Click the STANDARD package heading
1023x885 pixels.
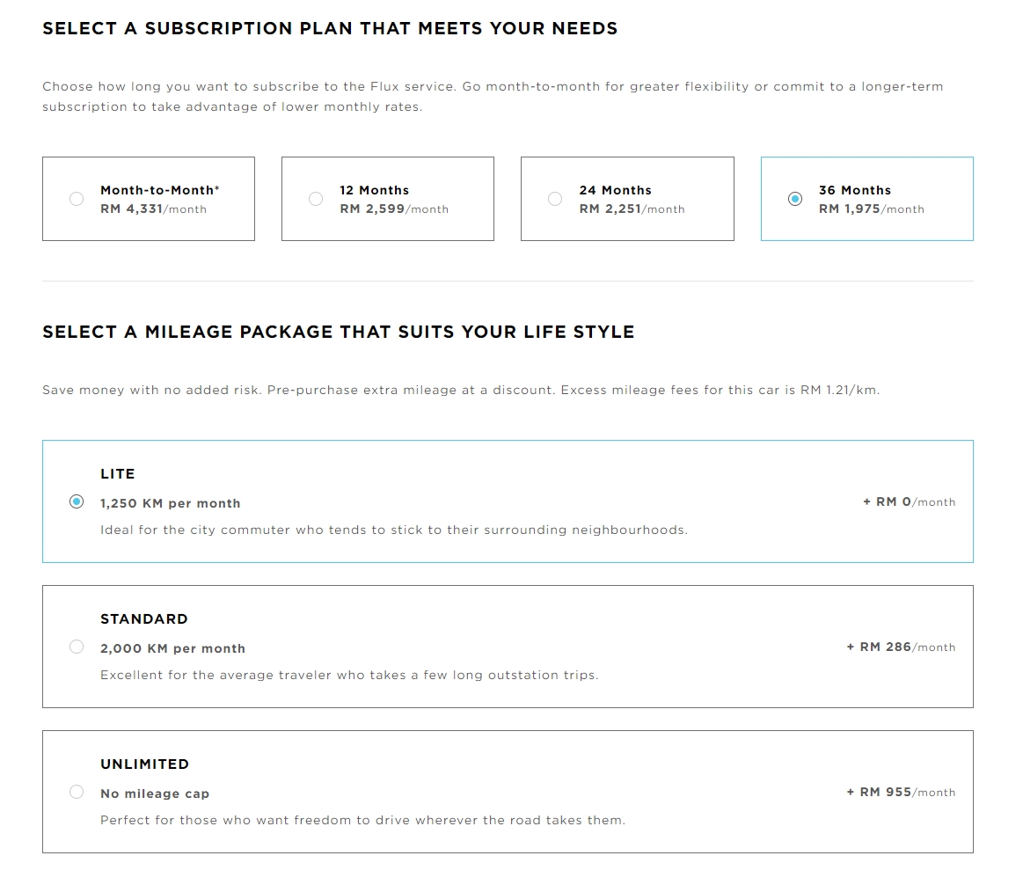tap(144, 619)
